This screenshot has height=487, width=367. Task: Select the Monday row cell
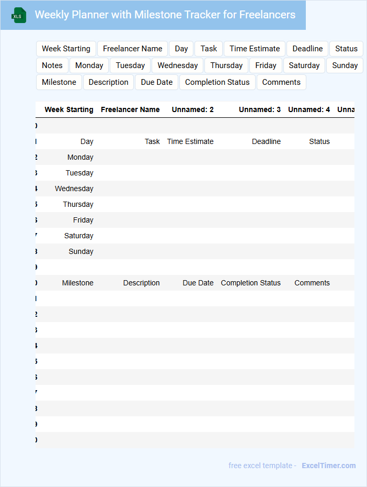(x=81, y=157)
